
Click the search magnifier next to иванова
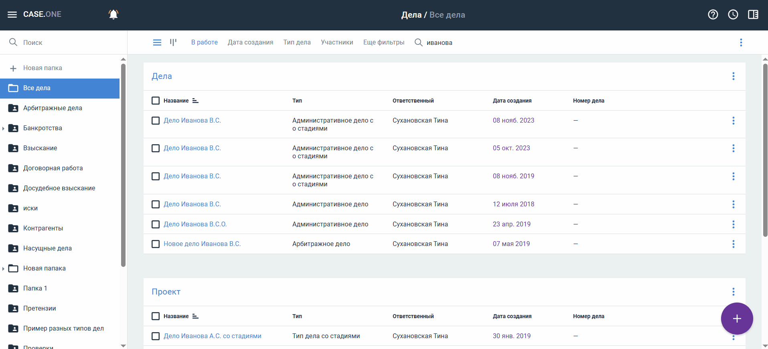(x=418, y=42)
